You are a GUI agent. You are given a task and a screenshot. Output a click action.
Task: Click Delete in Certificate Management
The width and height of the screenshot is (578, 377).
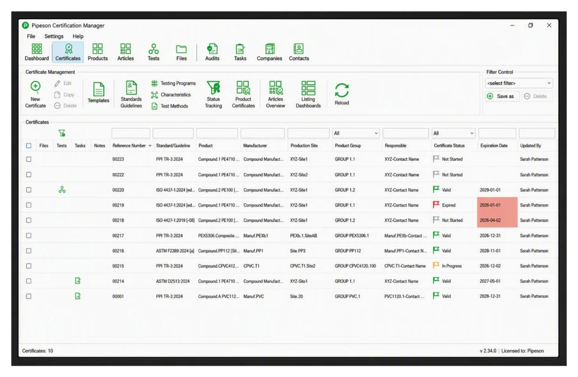point(65,106)
